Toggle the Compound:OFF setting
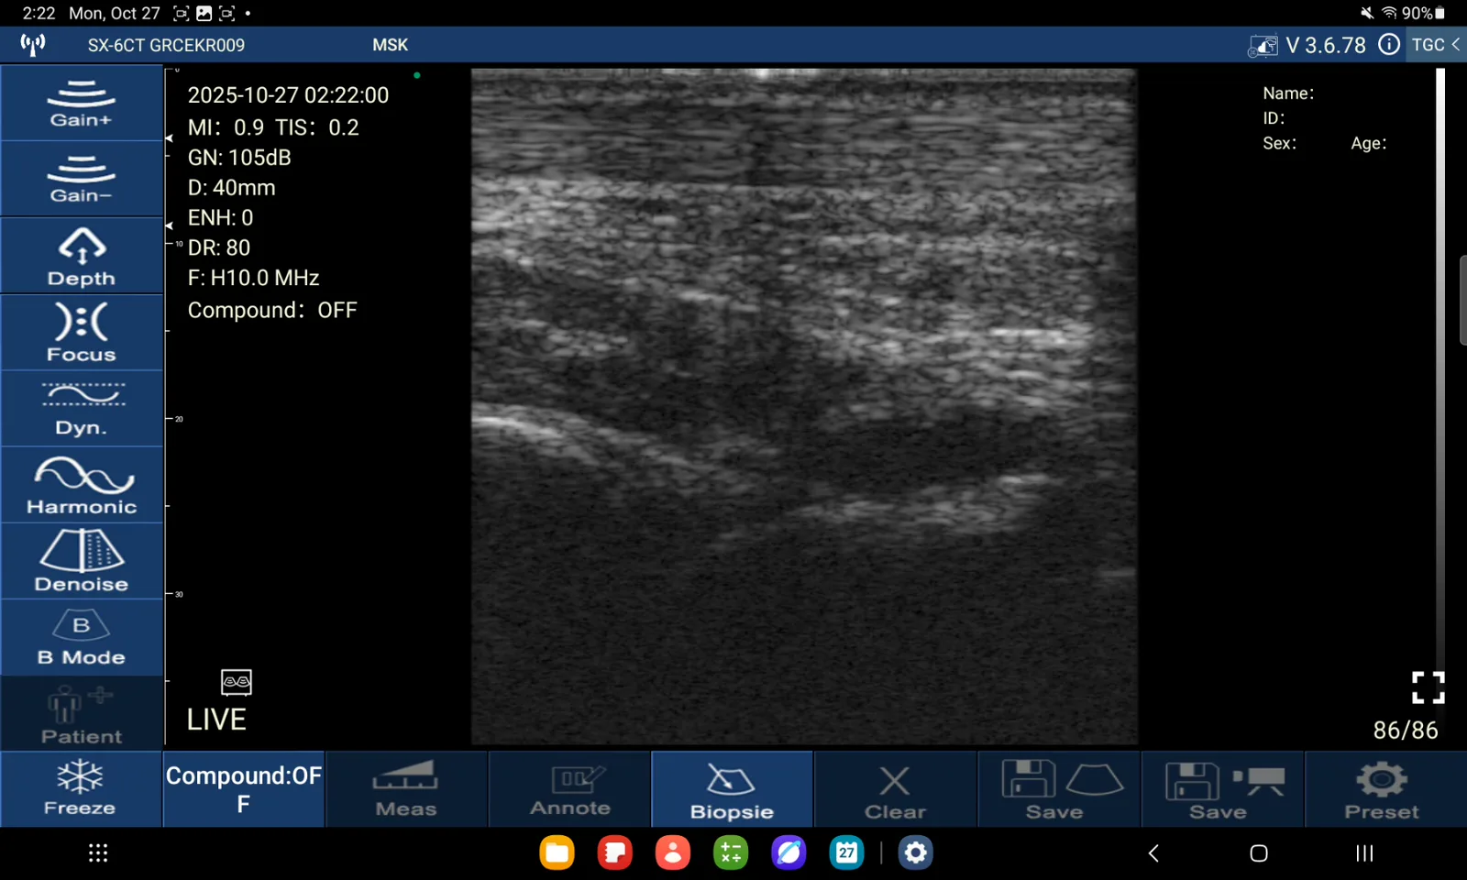The height and width of the screenshot is (880, 1467). [x=244, y=789]
